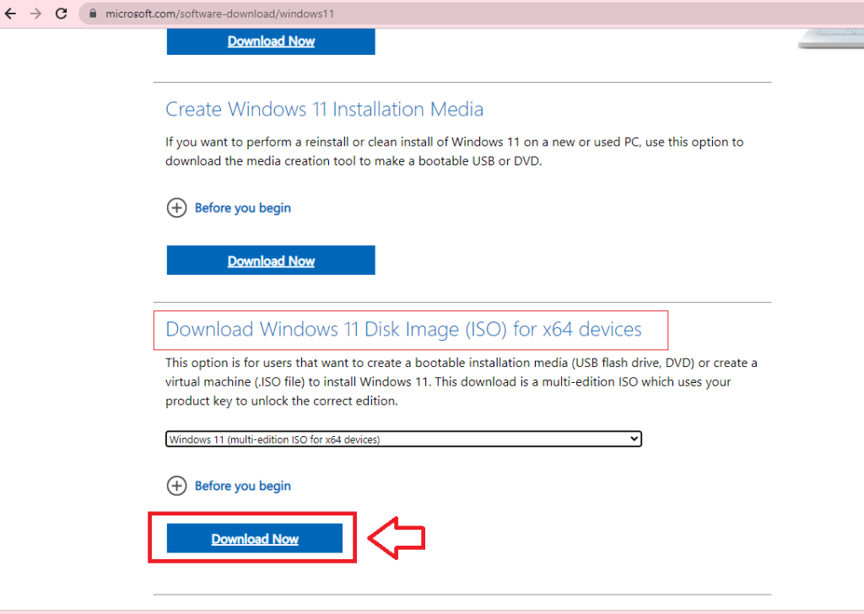Click the installation media description paragraph

(454, 152)
